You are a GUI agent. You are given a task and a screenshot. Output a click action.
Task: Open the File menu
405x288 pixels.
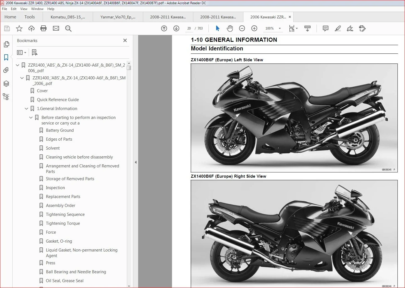click(4, 9)
